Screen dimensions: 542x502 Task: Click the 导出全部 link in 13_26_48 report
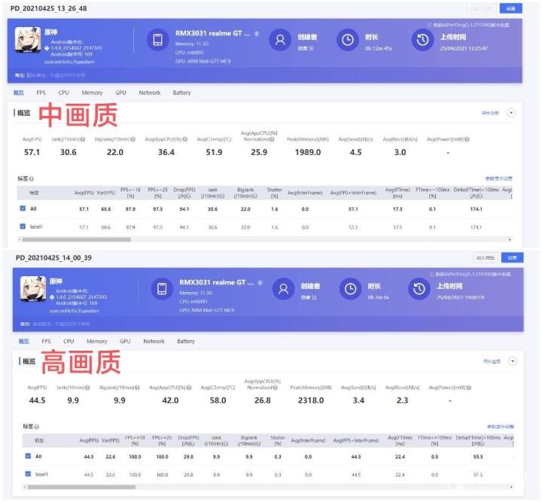point(490,113)
